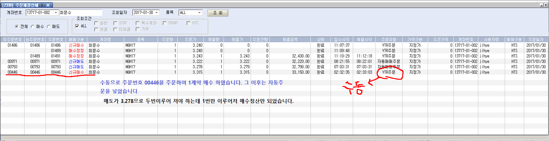Uncheck the ALL checkbox in 조회조건
Screen dimensions: 549x141
click(x=77, y=26)
